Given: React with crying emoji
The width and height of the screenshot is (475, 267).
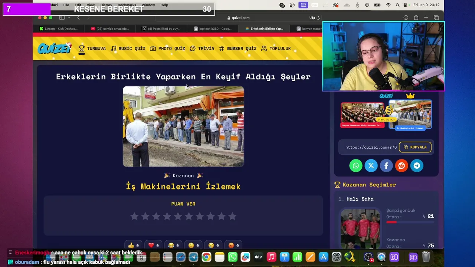Looking at the screenshot, I should tap(213, 245).
